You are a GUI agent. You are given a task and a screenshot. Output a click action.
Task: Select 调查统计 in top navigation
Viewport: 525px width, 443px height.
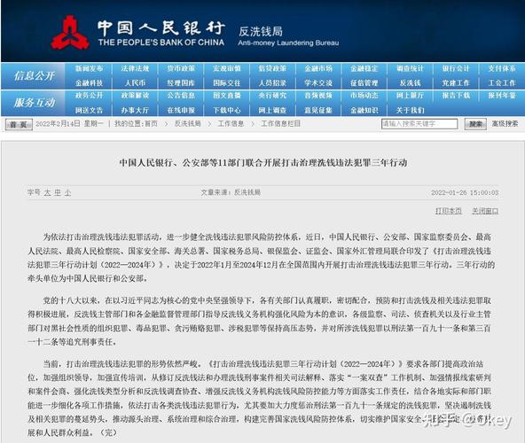coord(410,68)
